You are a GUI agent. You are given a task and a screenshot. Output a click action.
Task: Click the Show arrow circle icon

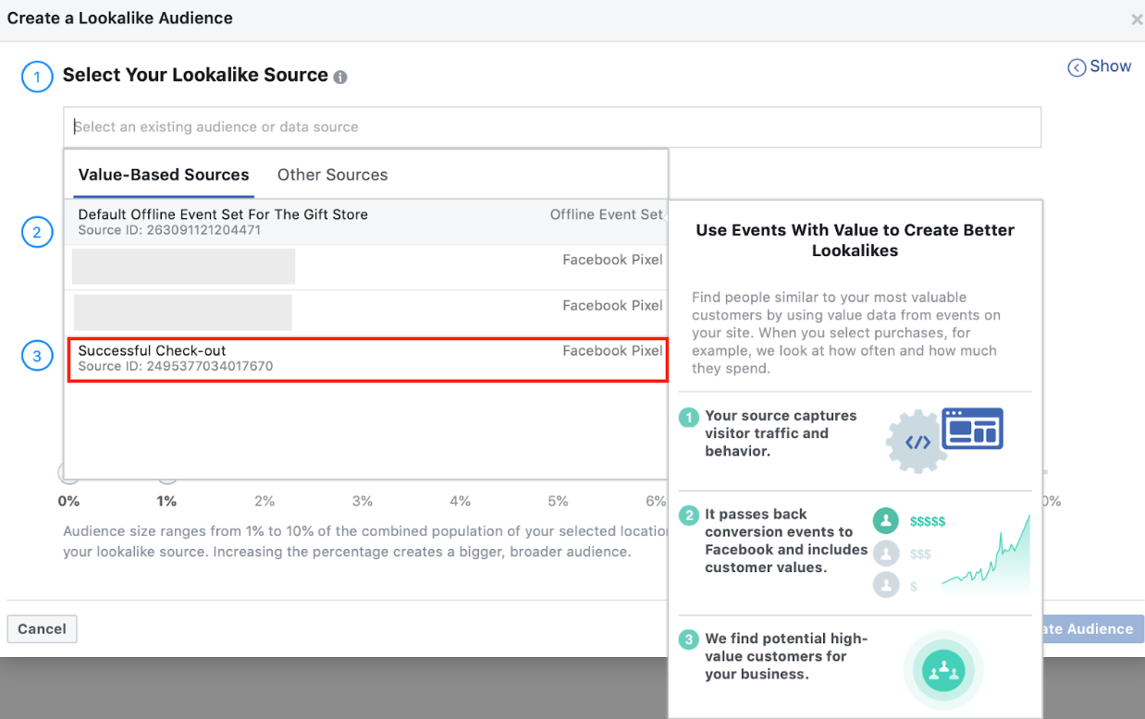click(1077, 67)
